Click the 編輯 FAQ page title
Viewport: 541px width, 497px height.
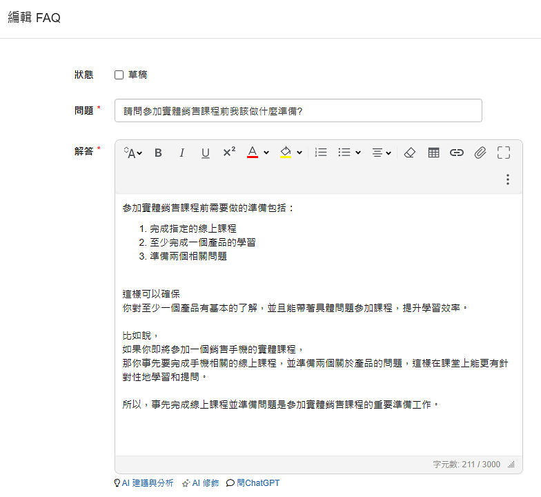35,18
